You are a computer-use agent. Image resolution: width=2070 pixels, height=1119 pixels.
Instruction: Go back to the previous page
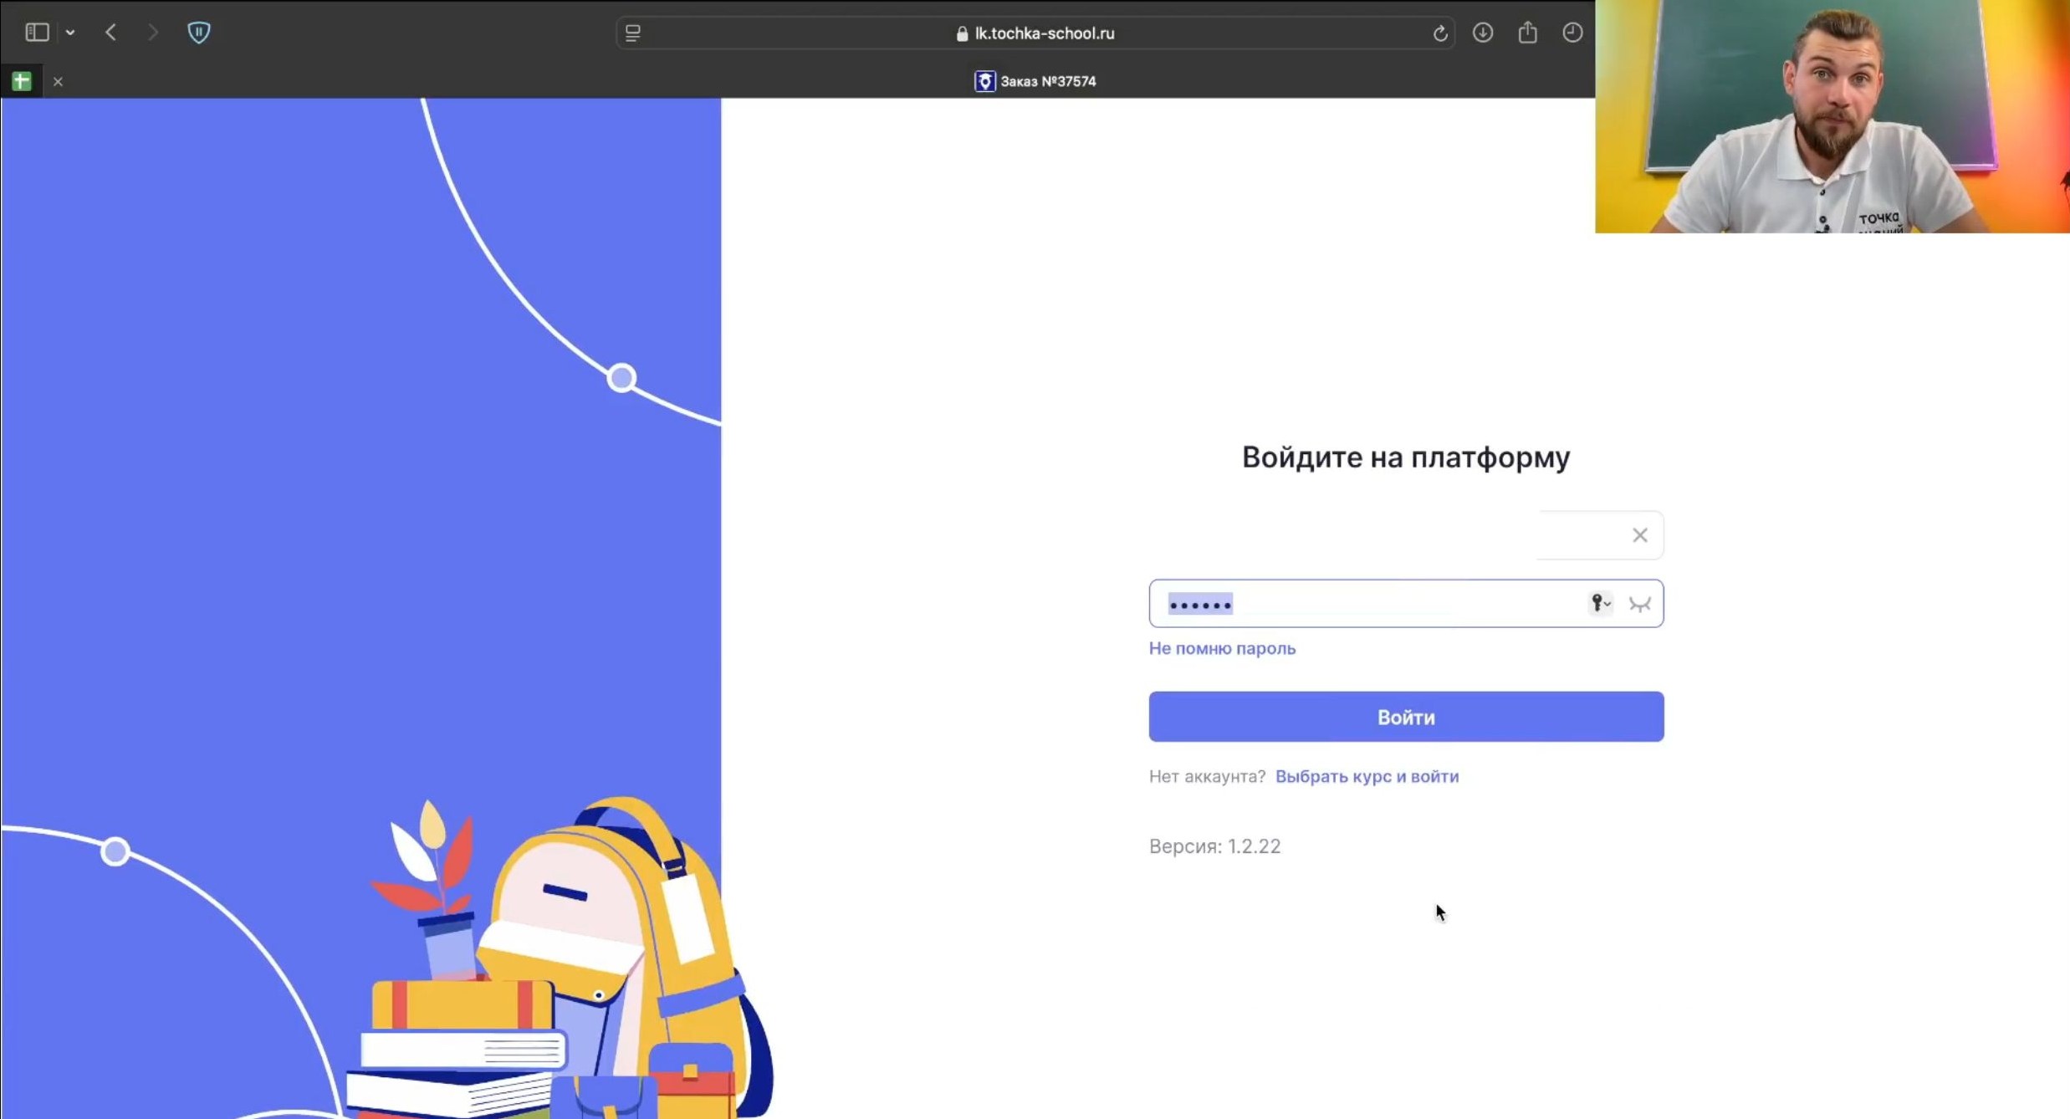[110, 33]
